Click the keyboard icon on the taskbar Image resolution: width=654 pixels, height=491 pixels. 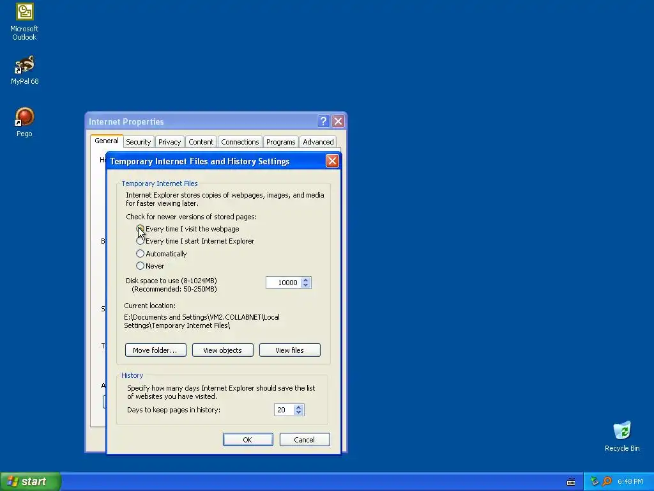(x=571, y=482)
